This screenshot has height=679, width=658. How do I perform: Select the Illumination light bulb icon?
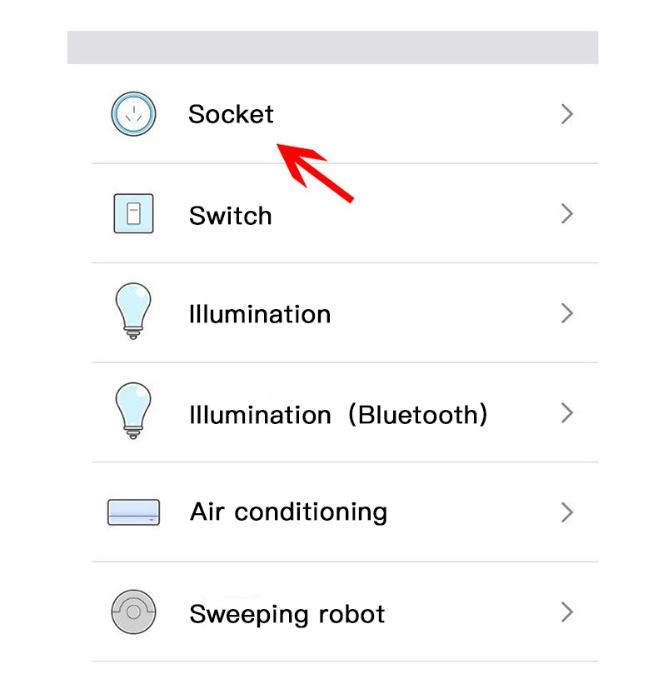point(133,311)
